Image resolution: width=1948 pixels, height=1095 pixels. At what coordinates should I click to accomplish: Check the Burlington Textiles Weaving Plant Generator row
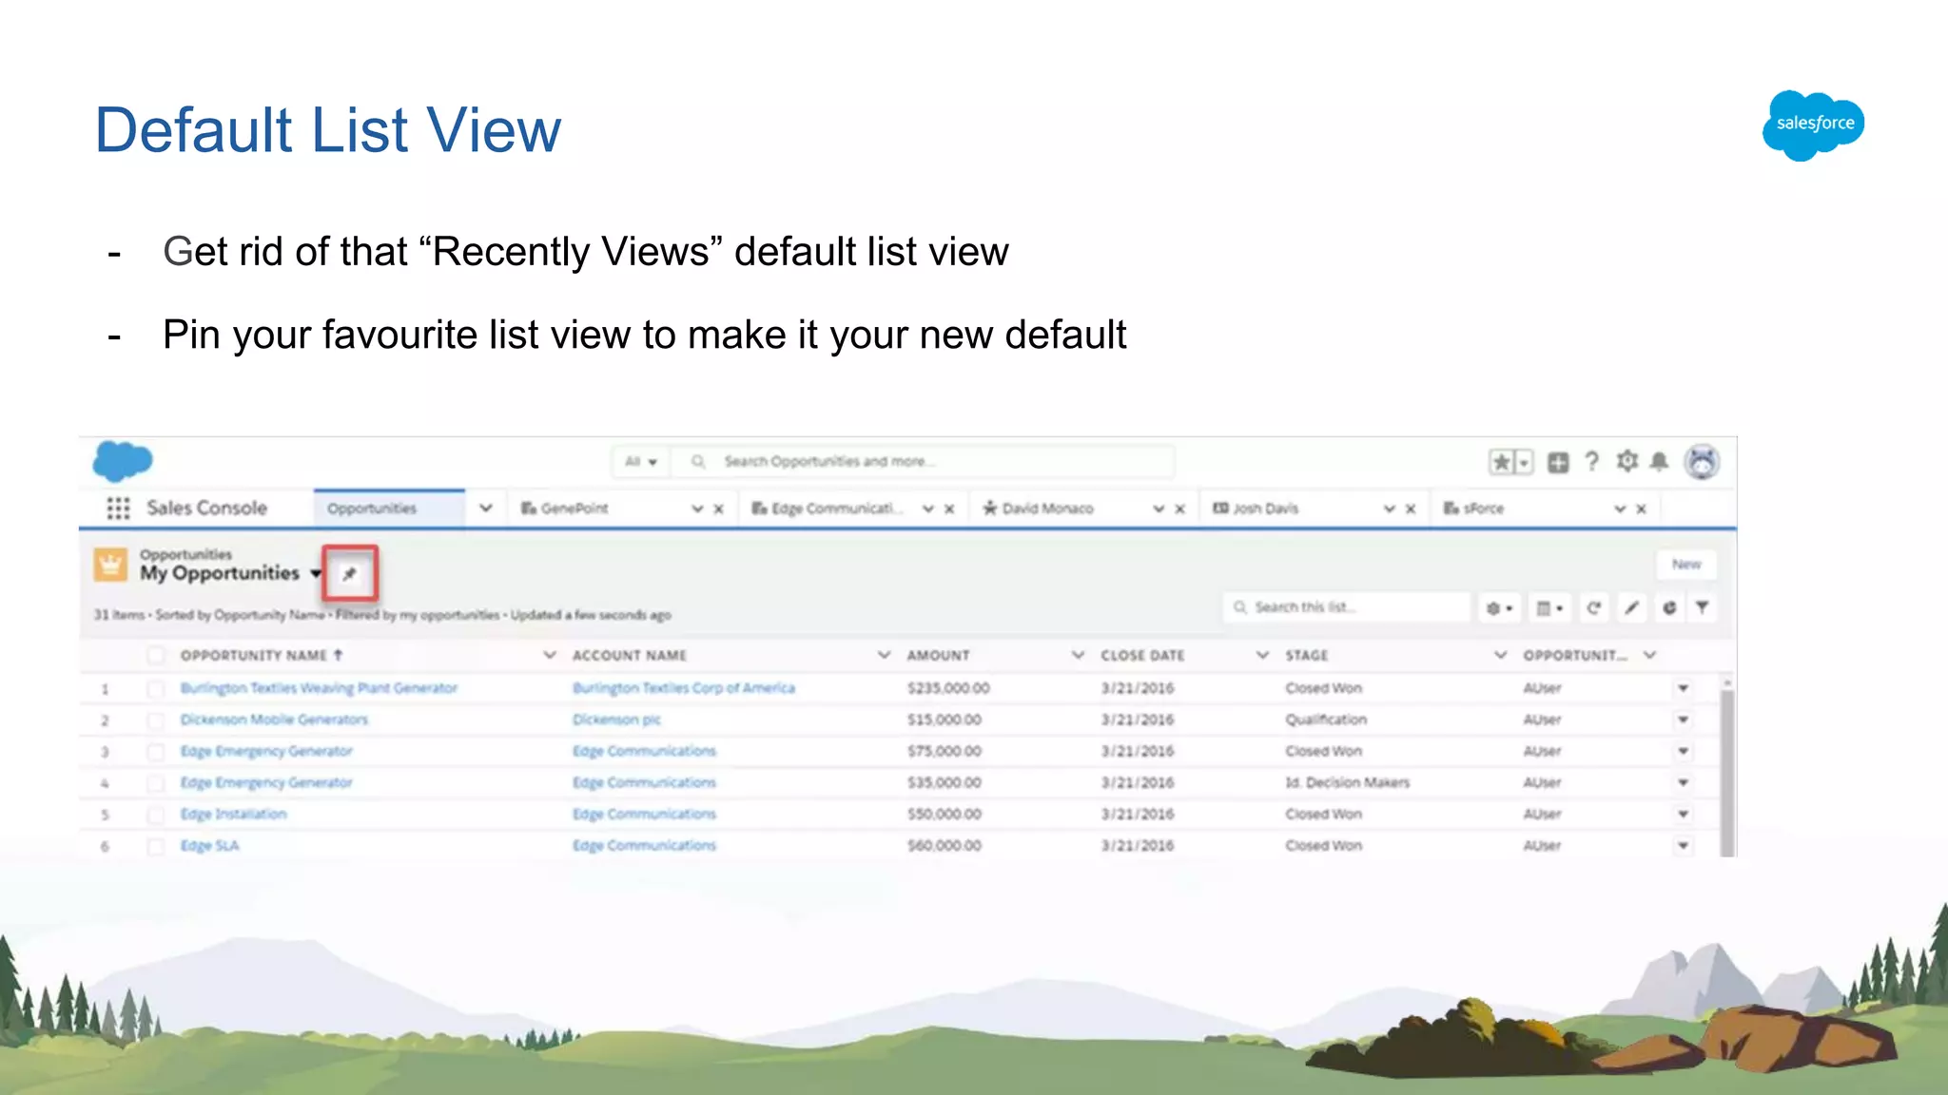155,688
